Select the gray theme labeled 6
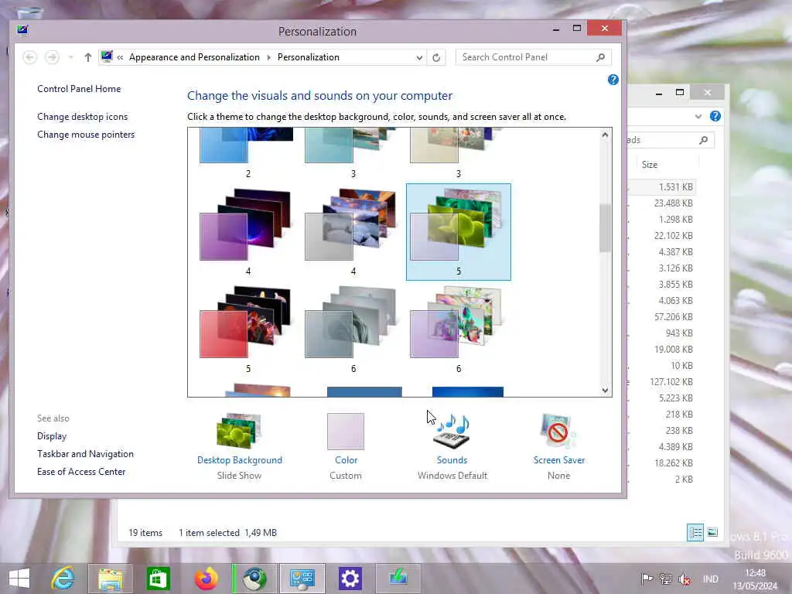 [353, 329]
